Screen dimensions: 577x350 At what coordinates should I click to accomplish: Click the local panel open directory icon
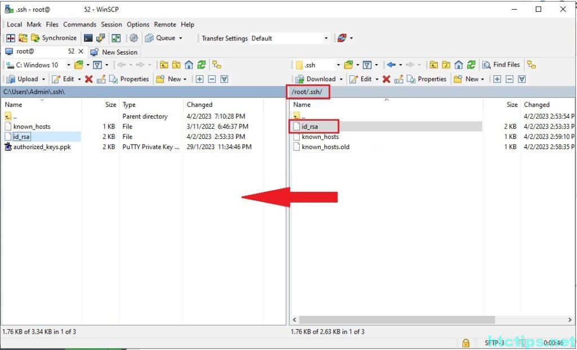[78, 65]
